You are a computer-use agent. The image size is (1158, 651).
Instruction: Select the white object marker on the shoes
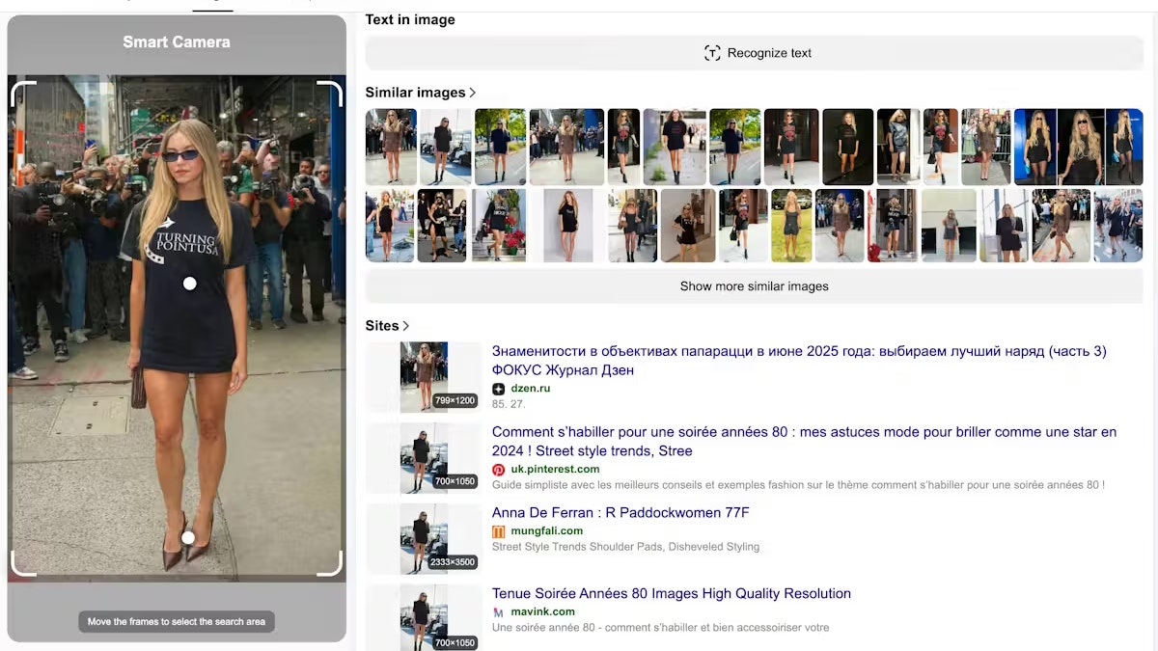tap(188, 538)
